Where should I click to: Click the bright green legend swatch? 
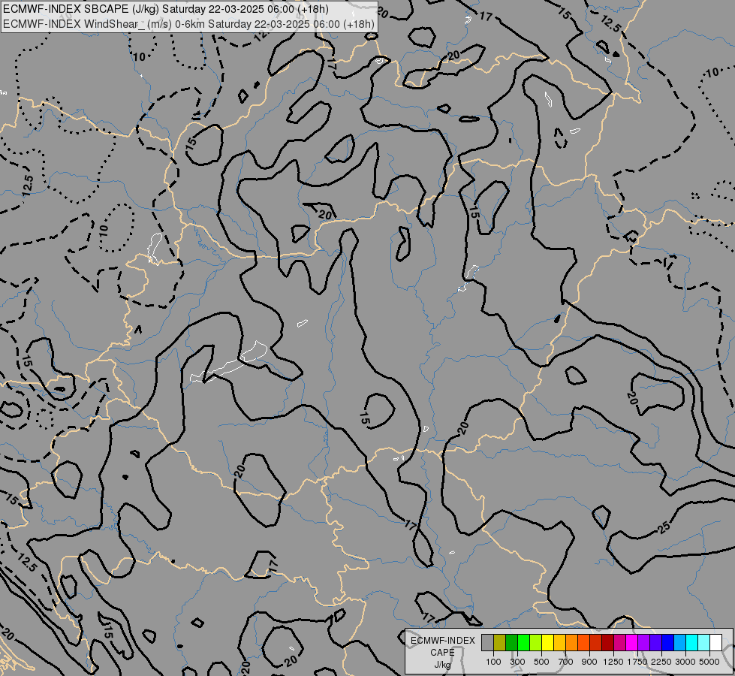(523, 643)
